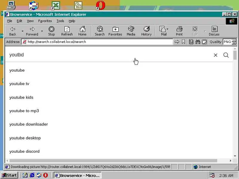Open the Search pane from the toolbar

(100, 31)
